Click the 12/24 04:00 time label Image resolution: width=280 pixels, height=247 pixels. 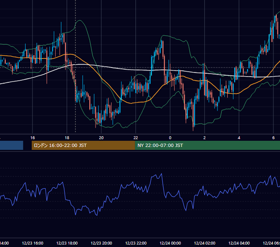[239, 243]
